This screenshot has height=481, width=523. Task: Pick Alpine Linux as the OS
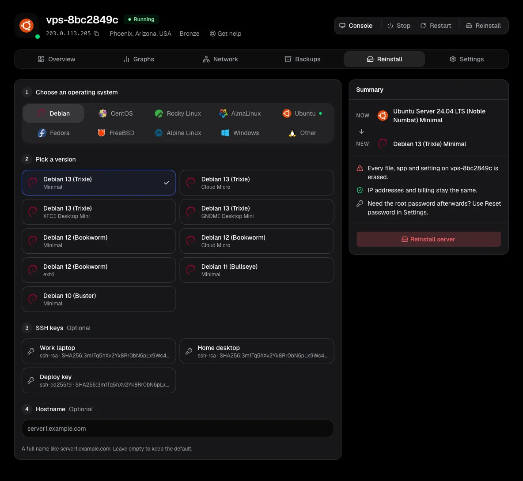(x=178, y=133)
